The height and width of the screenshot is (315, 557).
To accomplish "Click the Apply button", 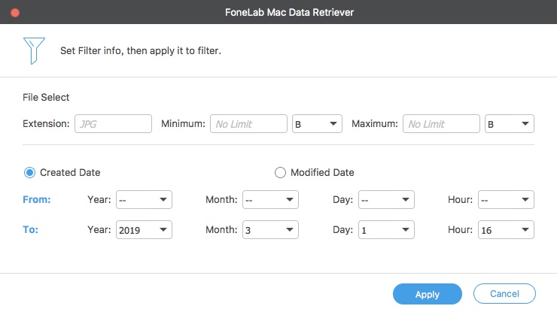I will [x=428, y=294].
